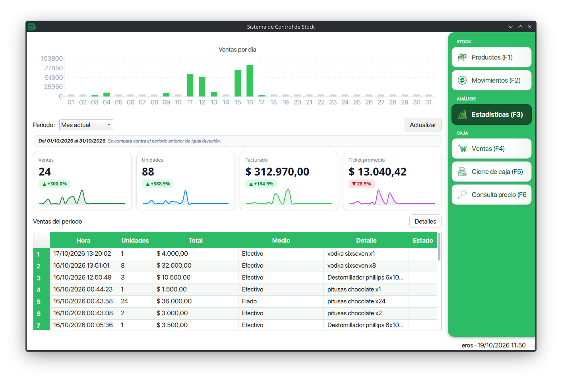The width and height of the screenshot is (562, 382).
Task: Open the Detalles of the period sales
Action: pos(425,221)
